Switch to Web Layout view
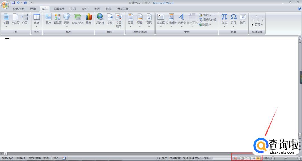This screenshot has height=161, width=302. pos(250,158)
